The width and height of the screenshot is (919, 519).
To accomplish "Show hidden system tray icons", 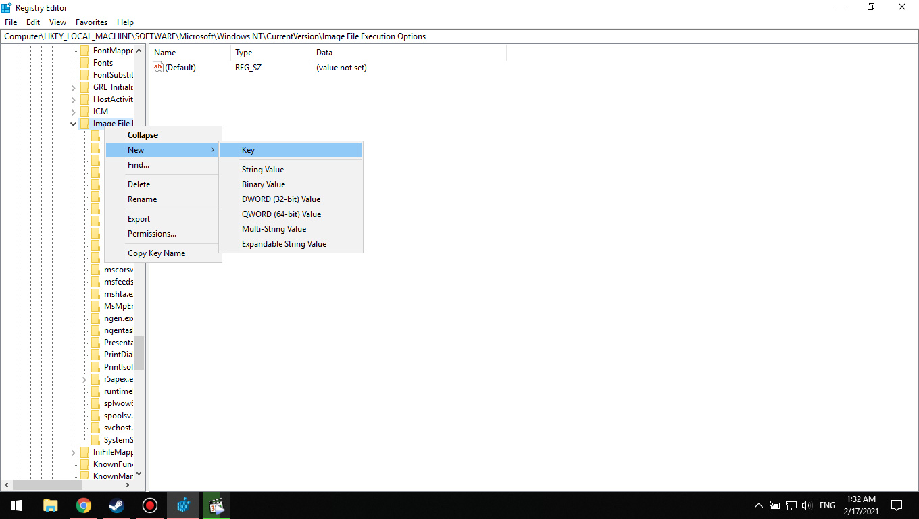I will (758, 505).
